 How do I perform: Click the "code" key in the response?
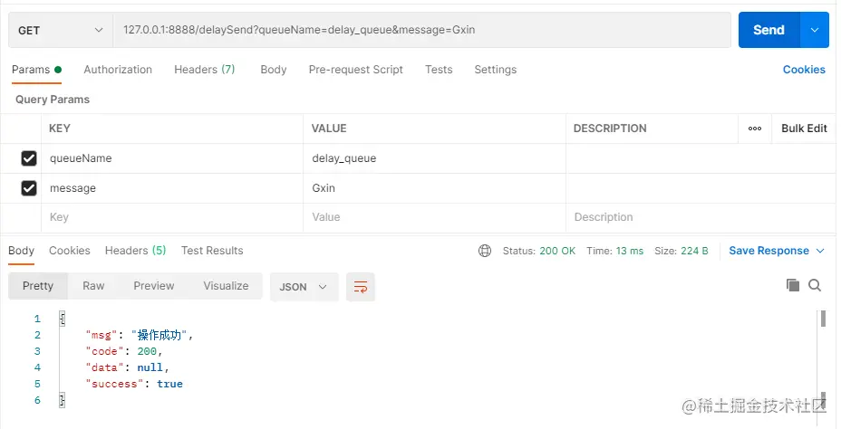104,351
